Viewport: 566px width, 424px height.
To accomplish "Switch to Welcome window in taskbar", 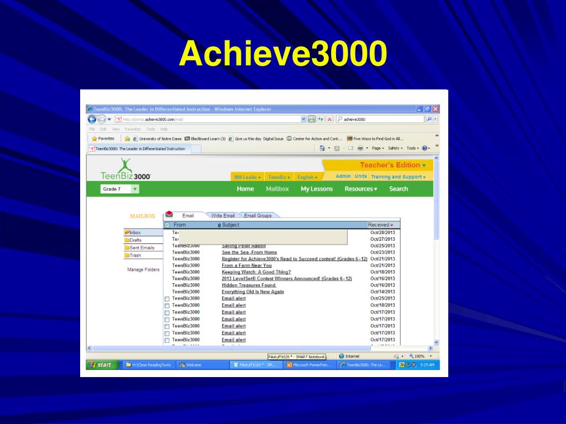I will point(202,365).
